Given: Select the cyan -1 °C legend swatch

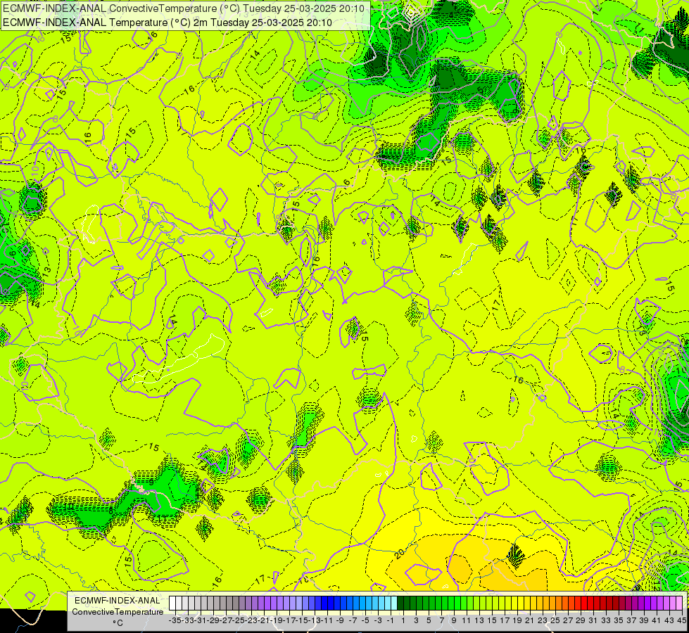Looking at the screenshot, I should pyautogui.click(x=388, y=603).
